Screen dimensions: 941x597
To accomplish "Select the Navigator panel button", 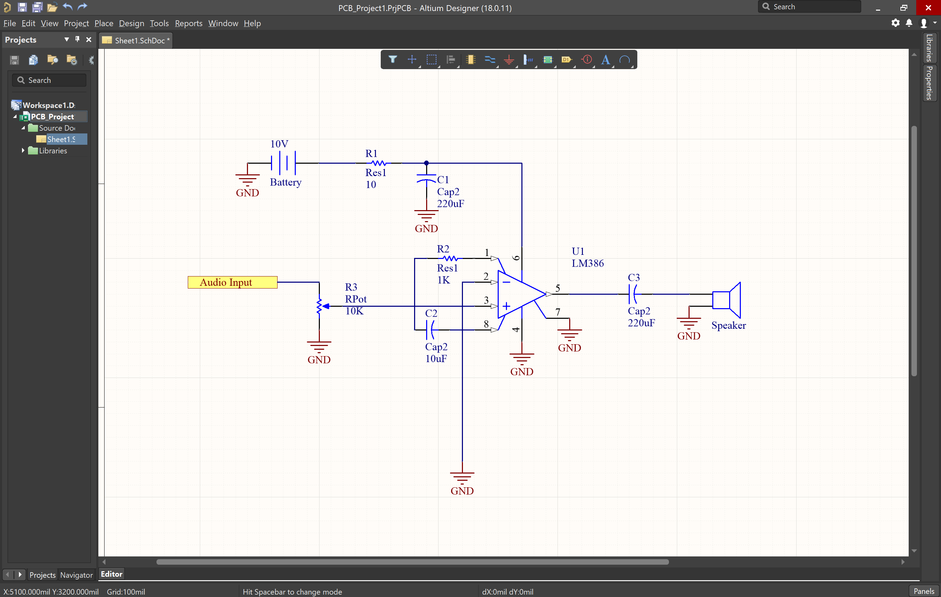I will [x=75, y=574].
